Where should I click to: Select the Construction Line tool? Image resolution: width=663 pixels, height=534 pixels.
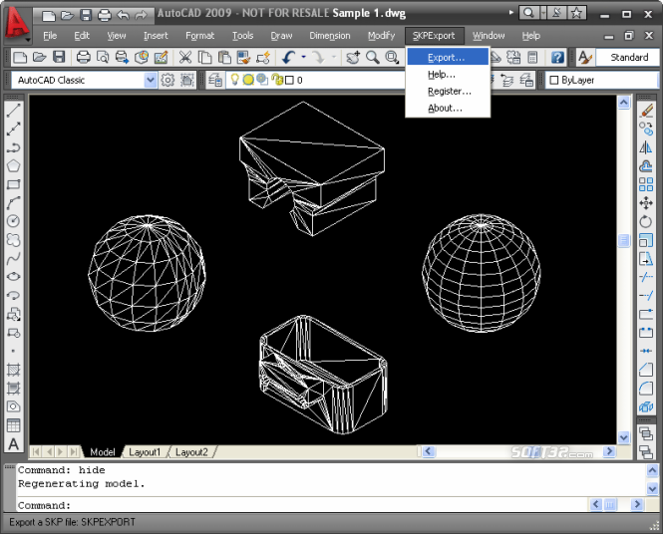coord(14,130)
